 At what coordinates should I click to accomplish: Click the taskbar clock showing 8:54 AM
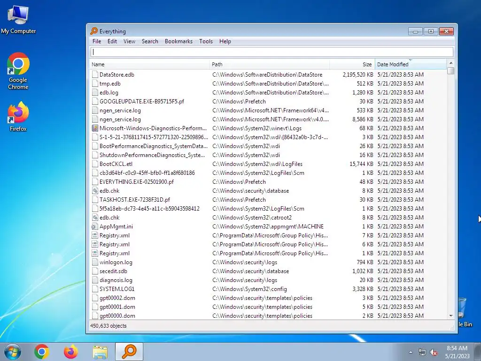457,352
